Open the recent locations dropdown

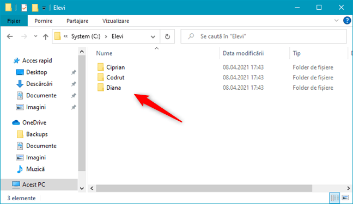[x=35, y=36]
